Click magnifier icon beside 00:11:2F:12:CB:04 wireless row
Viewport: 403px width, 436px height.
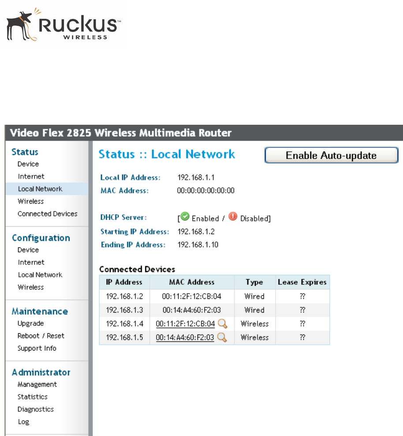223,324
